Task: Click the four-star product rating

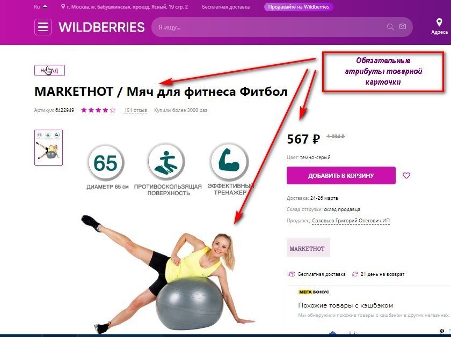Action: (98, 110)
